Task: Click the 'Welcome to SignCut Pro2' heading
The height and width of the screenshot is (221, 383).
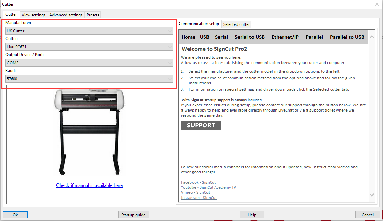Action: (x=214, y=49)
